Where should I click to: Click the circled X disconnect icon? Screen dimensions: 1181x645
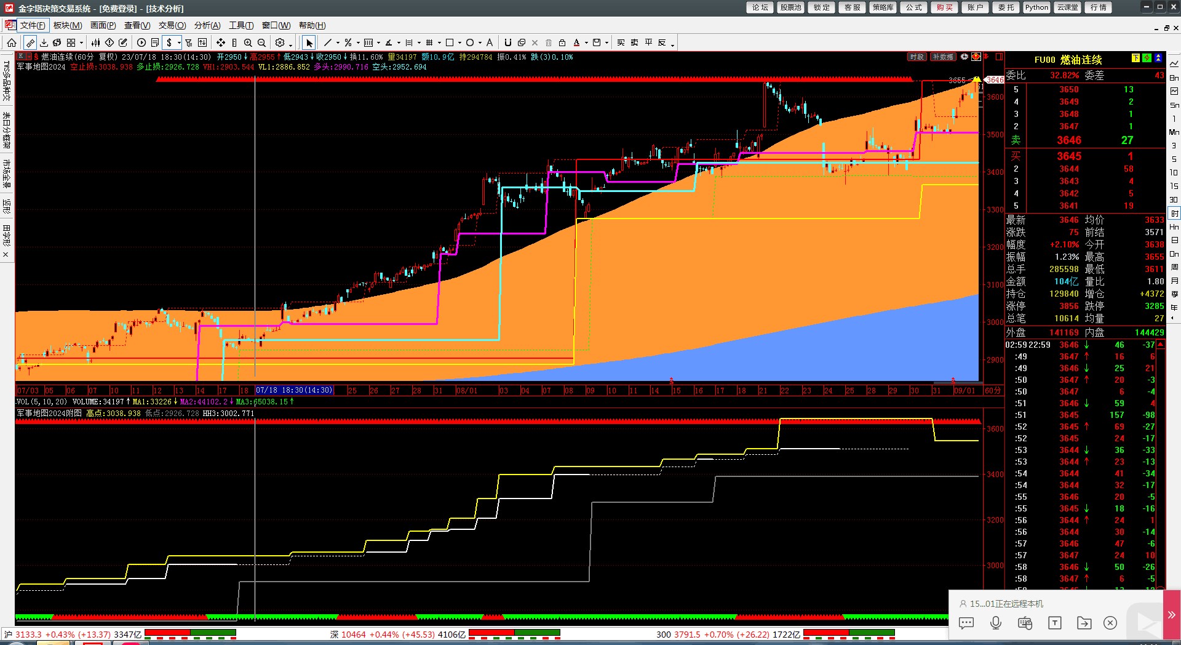click(x=1110, y=623)
